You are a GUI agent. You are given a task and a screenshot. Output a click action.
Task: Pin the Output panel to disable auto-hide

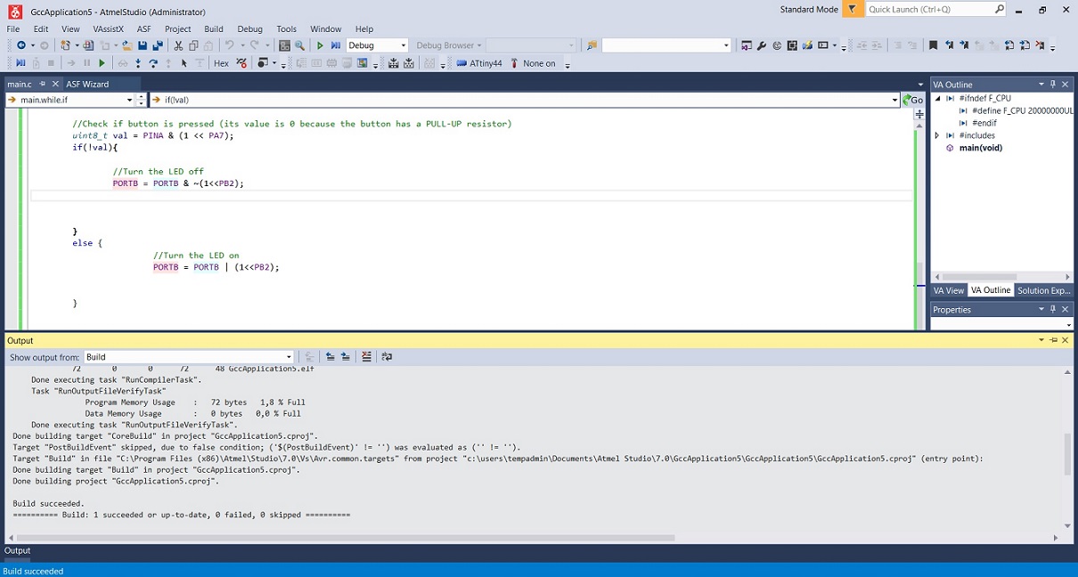(1052, 340)
